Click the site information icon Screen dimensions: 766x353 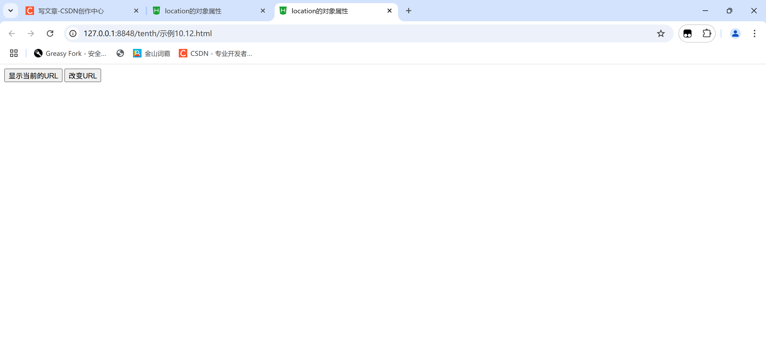click(x=73, y=33)
